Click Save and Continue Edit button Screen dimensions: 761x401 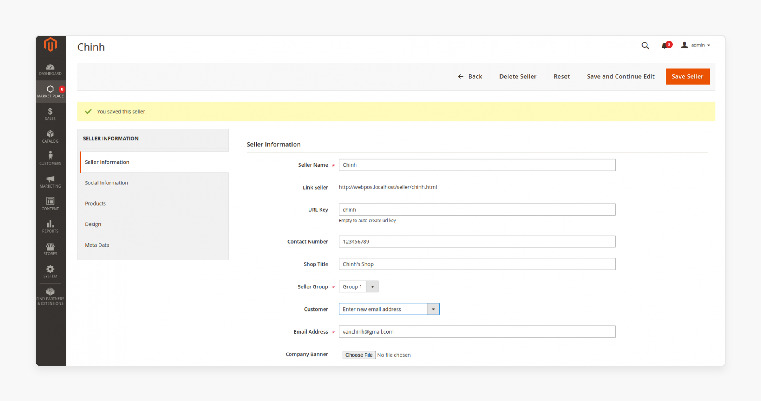621,76
